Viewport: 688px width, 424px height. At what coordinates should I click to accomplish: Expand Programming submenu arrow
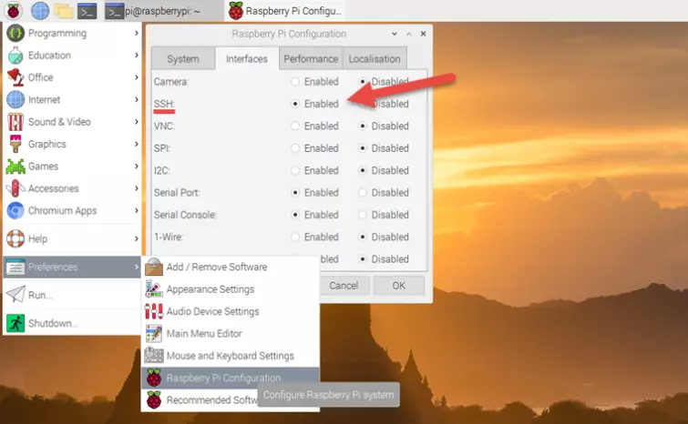click(137, 33)
